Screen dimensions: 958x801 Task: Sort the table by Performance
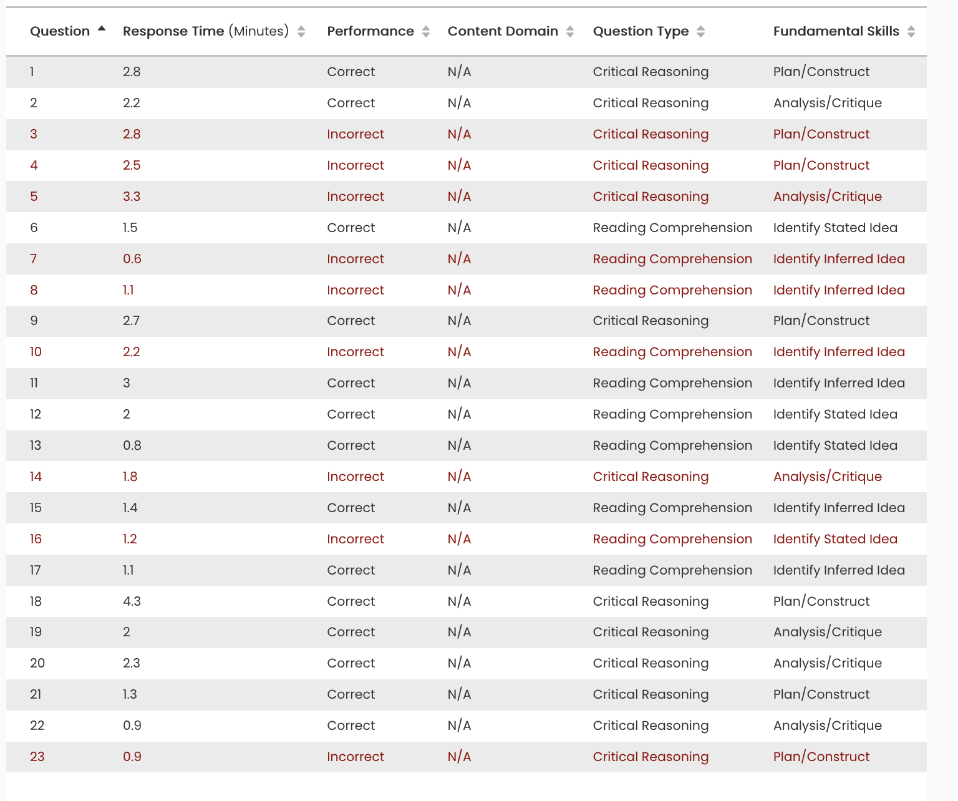tap(370, 31)
